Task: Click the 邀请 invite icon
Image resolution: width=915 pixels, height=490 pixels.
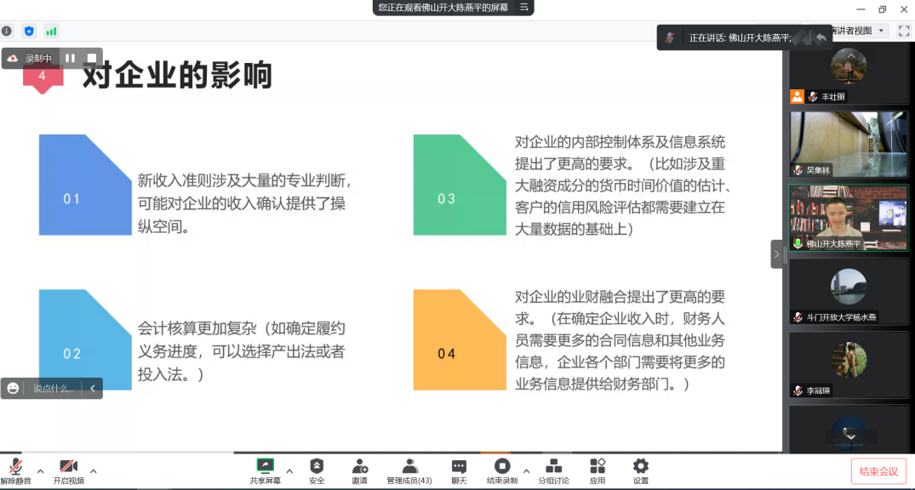Action: (x=359, y=470)
